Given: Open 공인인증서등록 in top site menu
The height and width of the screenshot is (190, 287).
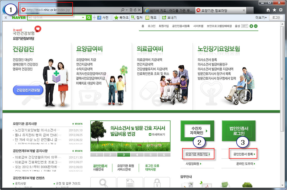Looking at the screenshot, I should click(181, 26).
